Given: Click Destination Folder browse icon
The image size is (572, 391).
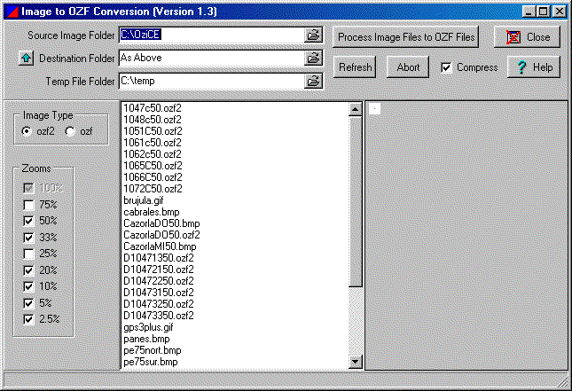Looking at the screenshot, I should 313,59.
